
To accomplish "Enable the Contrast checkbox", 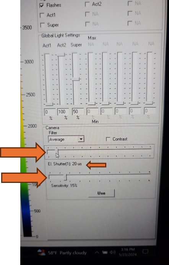I will tap(108, 139).
